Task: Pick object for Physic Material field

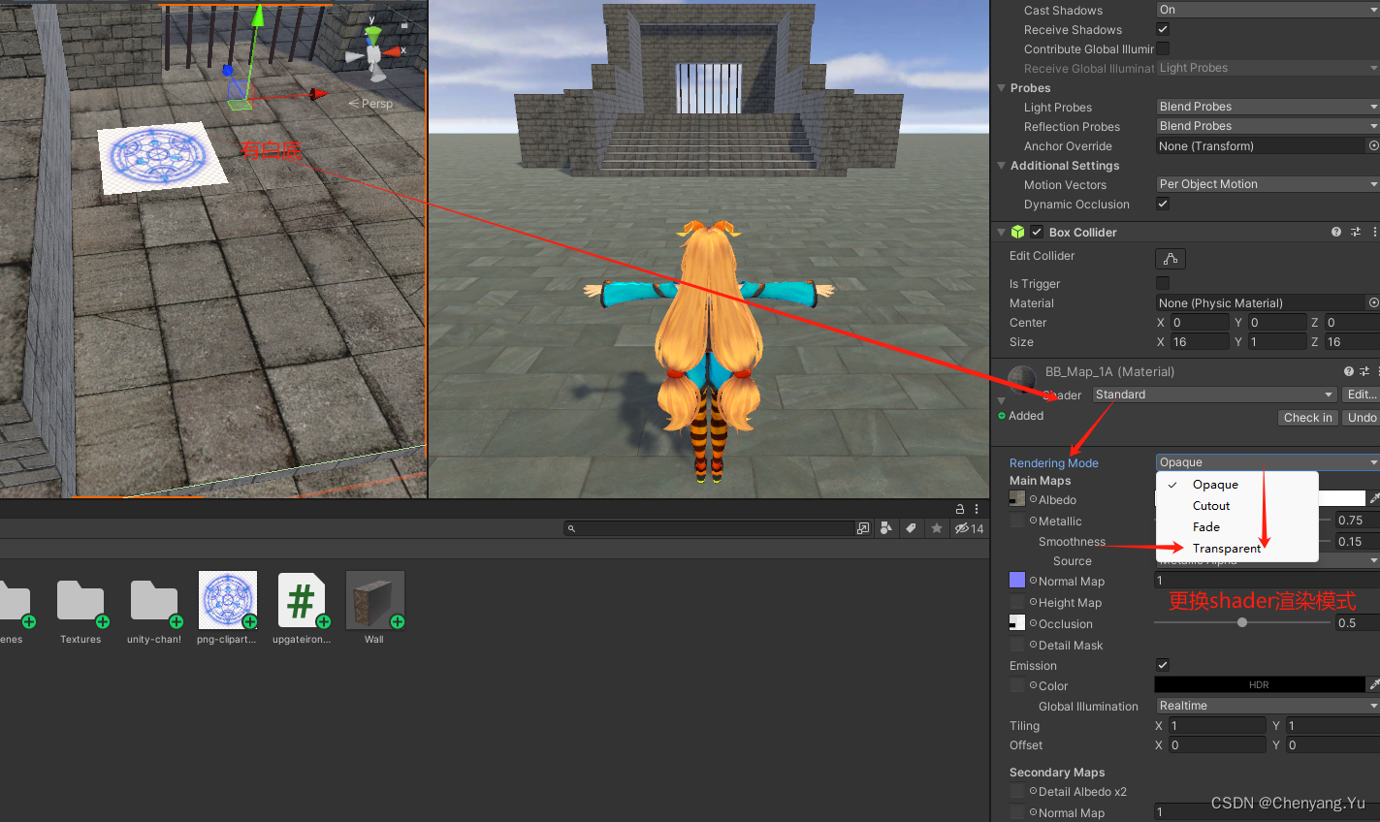Action: [x=1373, y=302]
